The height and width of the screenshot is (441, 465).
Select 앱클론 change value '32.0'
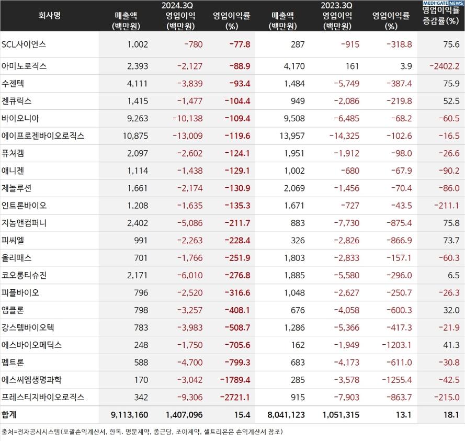[451, 310]
